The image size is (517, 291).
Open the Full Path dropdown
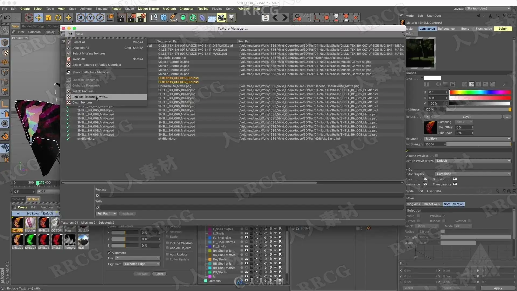coord(106,214)
